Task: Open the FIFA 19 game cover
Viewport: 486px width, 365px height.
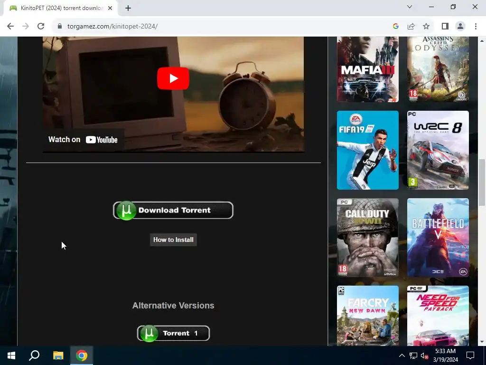Action: (x=368, y=150)
